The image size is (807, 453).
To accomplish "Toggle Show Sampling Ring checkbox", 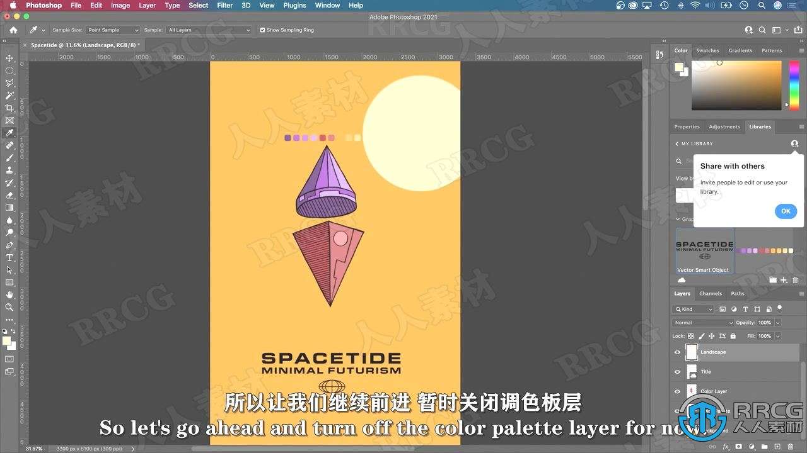I will pos(262,30).
